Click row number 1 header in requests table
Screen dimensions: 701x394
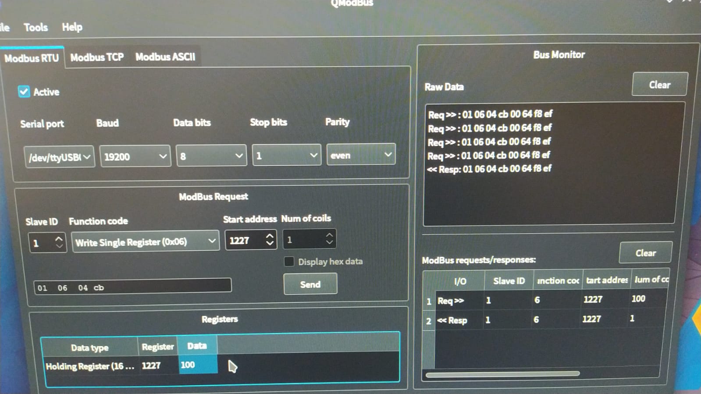coord(429,302)
